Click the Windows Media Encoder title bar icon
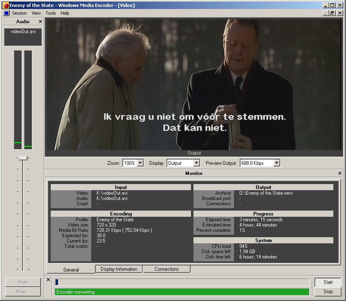This screenshot has width=346, height=301. 5,5
